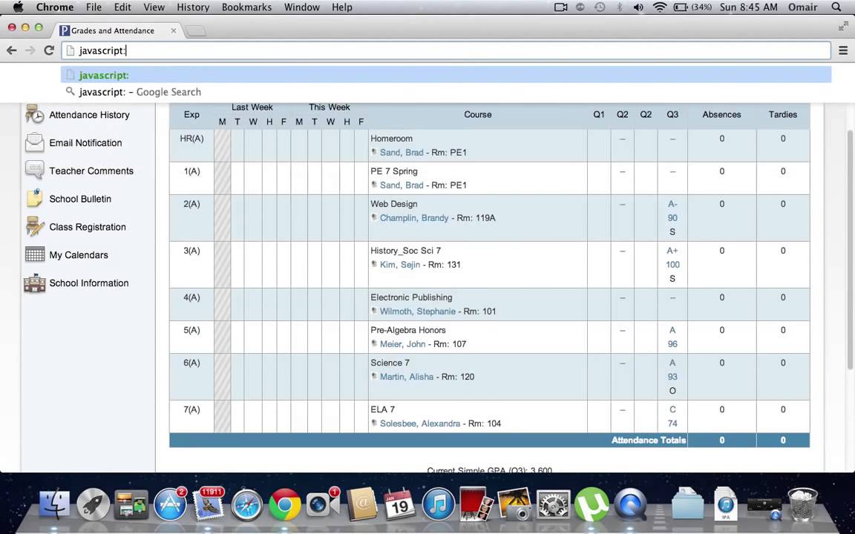Viewport: 855px width, 534px height.
Task: Click the volume icon in menu bar
Action: [638, 7]
